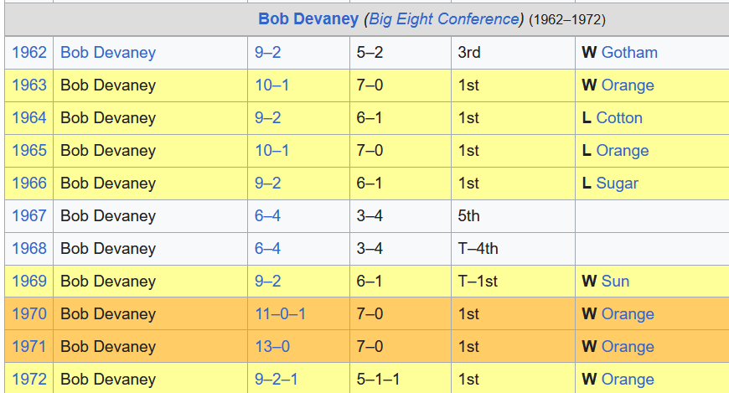Open the 11–0–1 record link

point(281,314)
